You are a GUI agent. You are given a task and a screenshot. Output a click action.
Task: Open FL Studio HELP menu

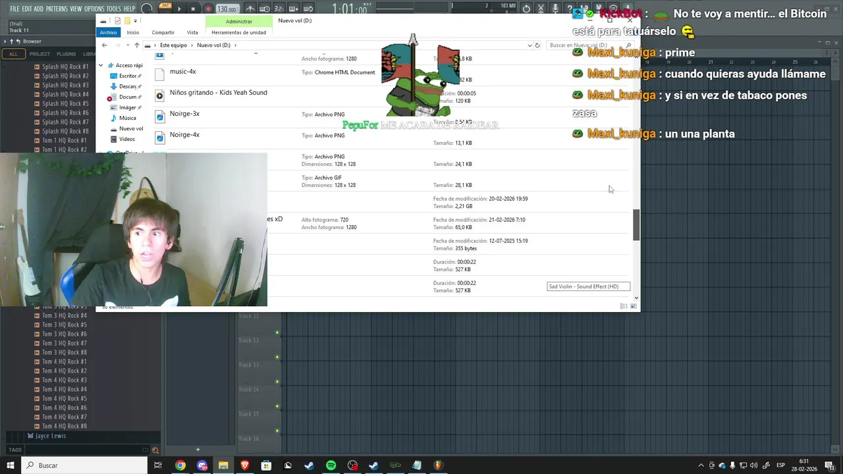click(x=129, y=9)
